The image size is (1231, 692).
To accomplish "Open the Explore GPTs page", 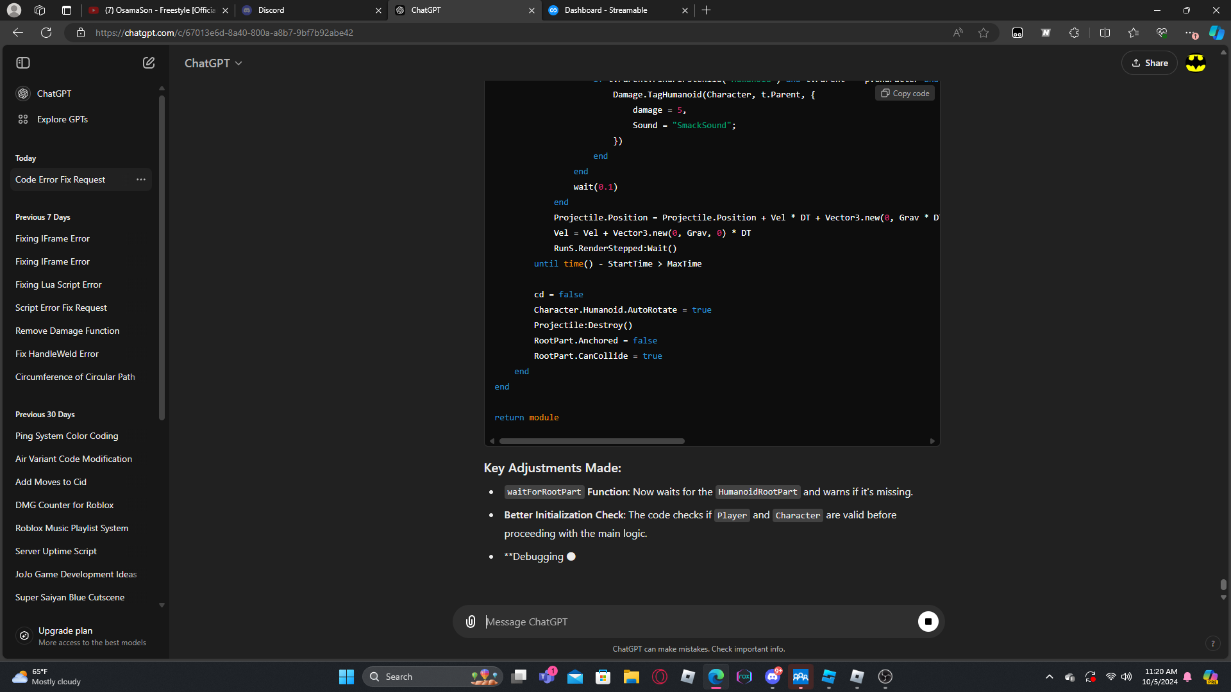I will (62, 119).
